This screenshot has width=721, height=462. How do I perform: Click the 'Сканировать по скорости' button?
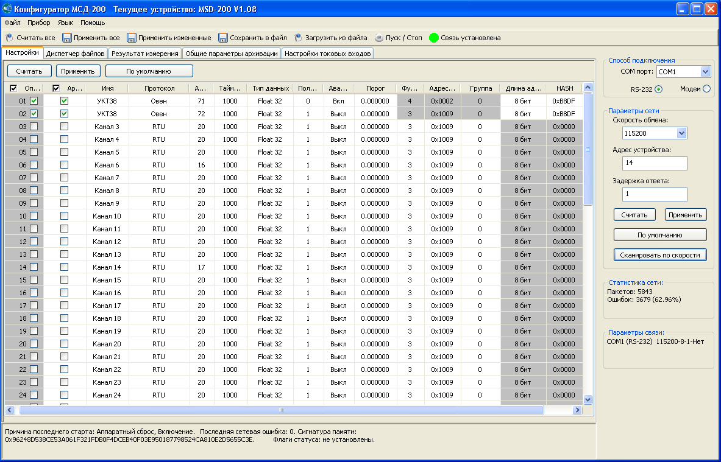(x=660, y=255)
